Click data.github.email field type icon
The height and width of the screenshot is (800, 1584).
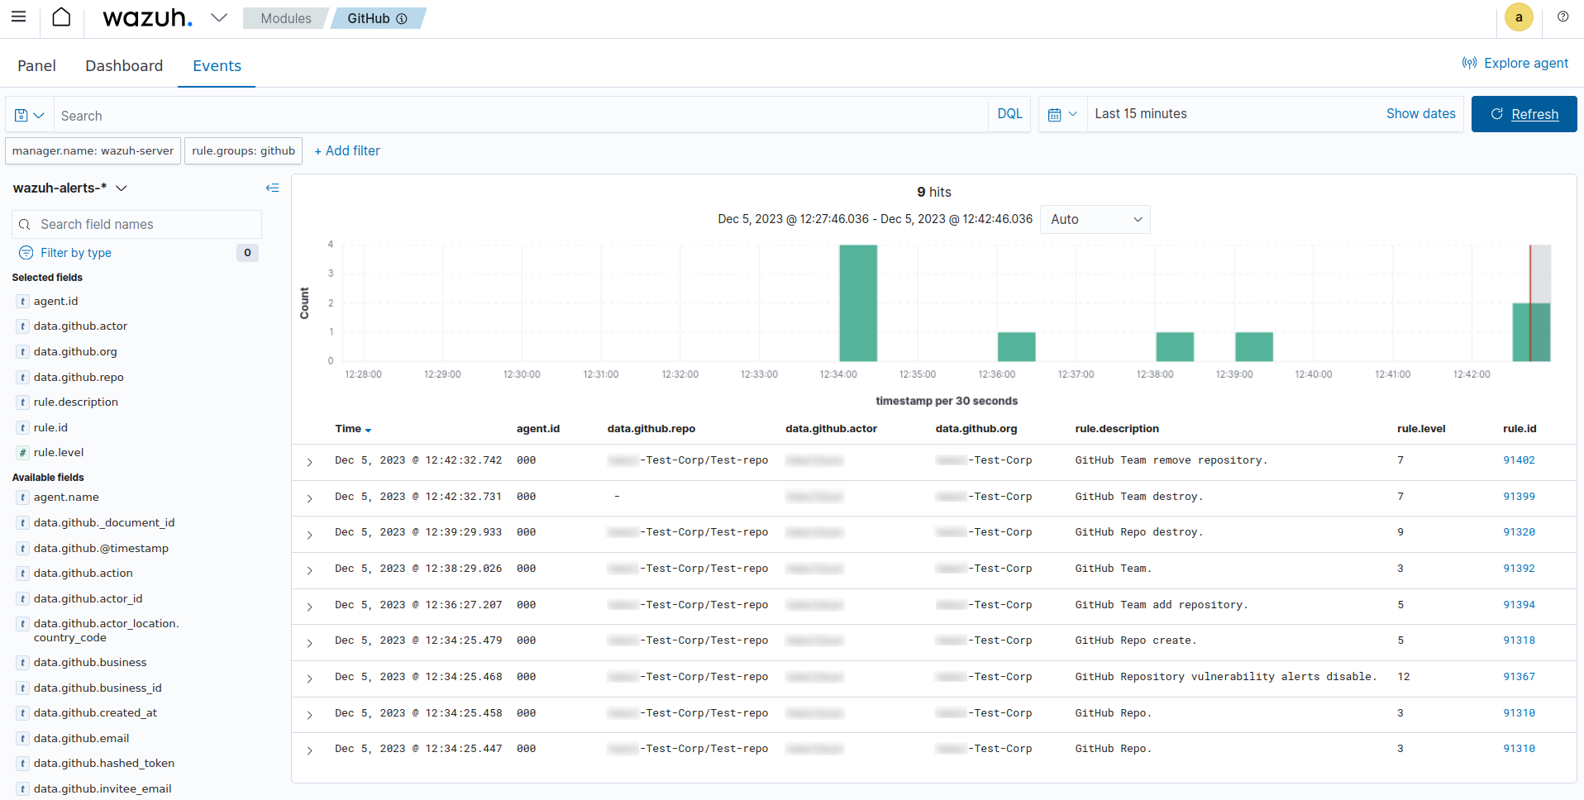tap(23, 739)
